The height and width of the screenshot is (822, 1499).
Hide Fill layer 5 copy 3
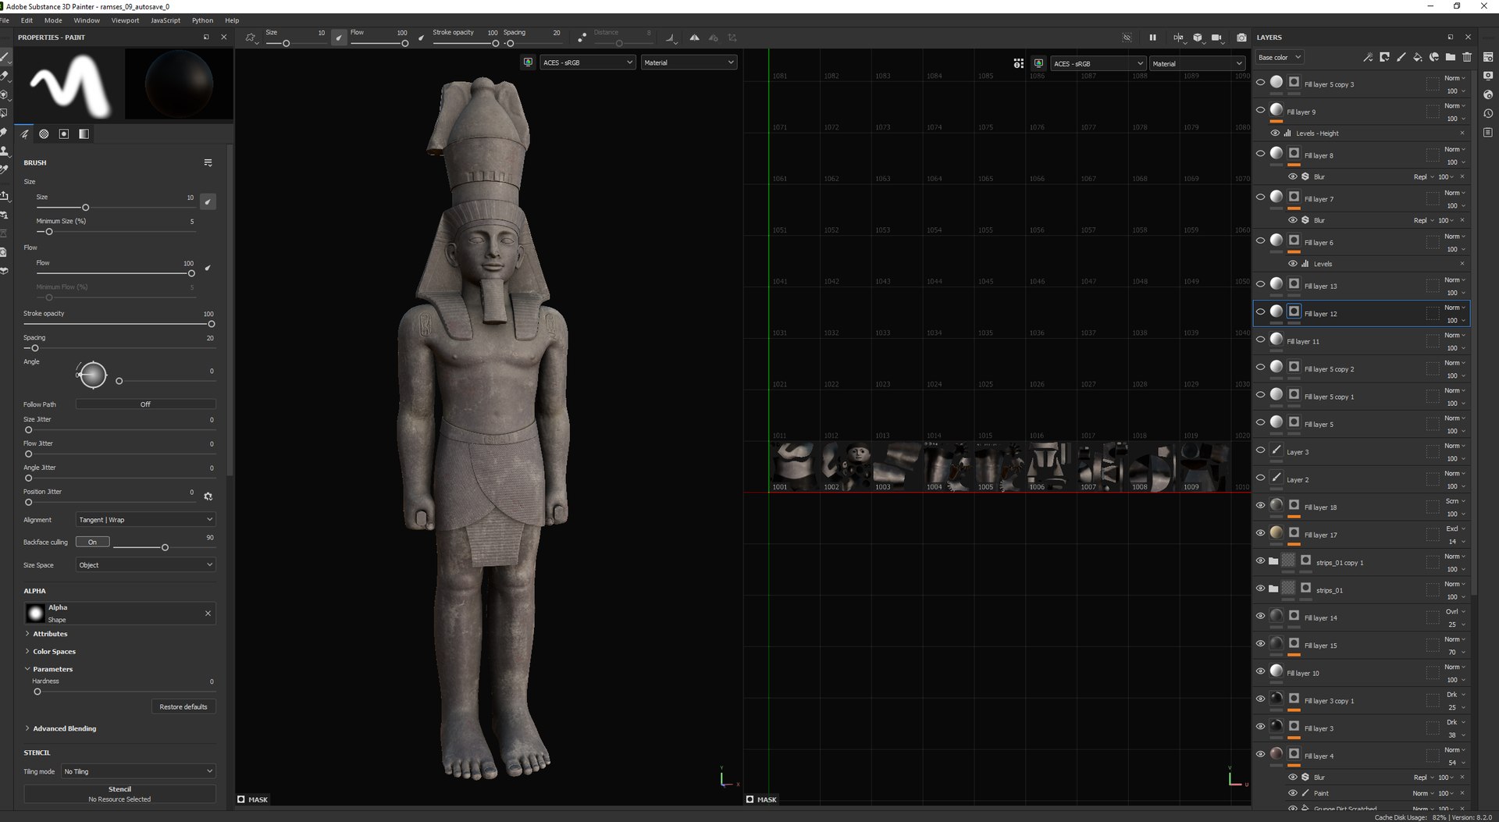1260,82
